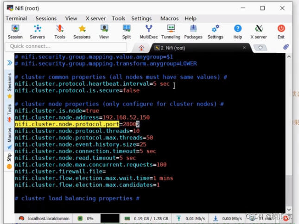Click nifi.cluster.node.read.timeout line
299x224 pixels.
point(75,158)
